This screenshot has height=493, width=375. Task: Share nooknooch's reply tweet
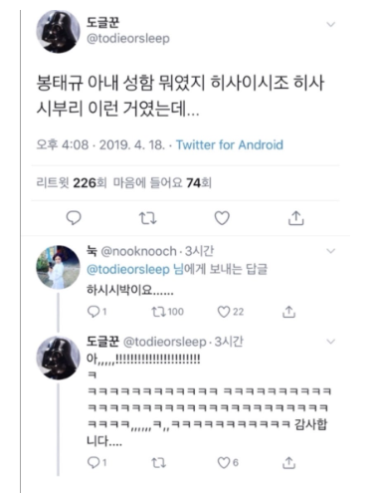tap(288, 312)
